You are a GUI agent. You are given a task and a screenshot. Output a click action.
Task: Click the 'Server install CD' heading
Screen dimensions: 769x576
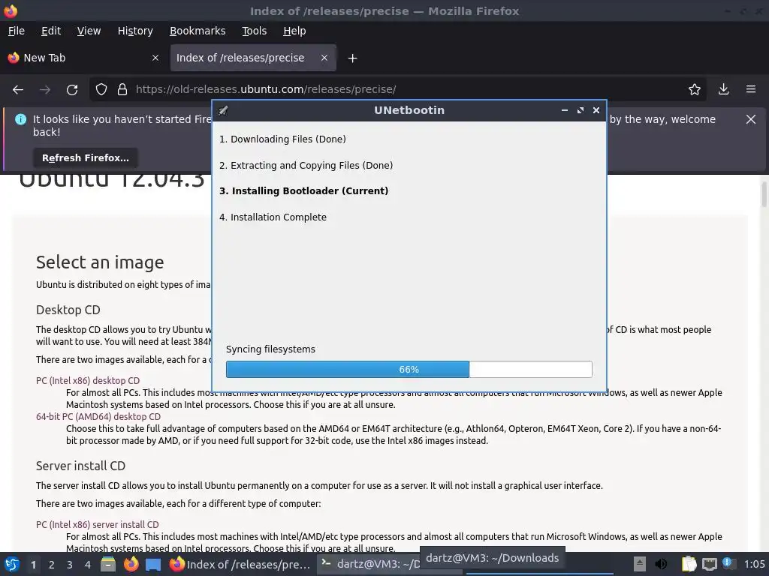click(80, 466)
